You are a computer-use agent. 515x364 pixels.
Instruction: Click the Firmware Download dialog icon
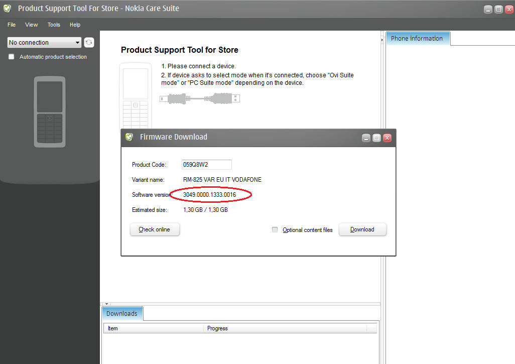[x=130, y=137]
